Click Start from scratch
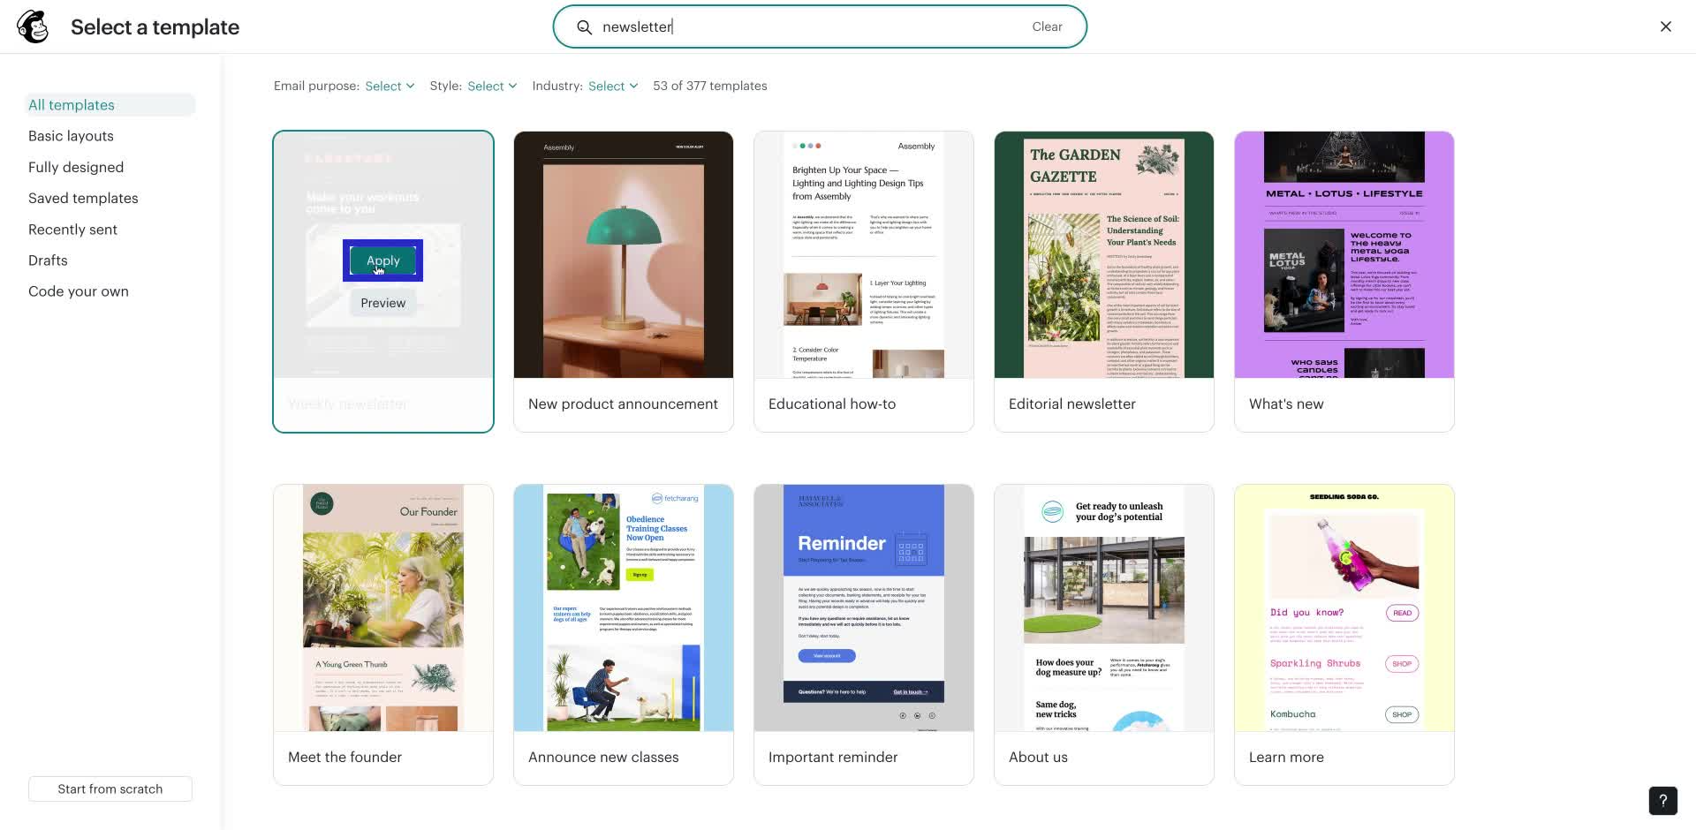Screen dimensions: 1696x830 point(110,788)
